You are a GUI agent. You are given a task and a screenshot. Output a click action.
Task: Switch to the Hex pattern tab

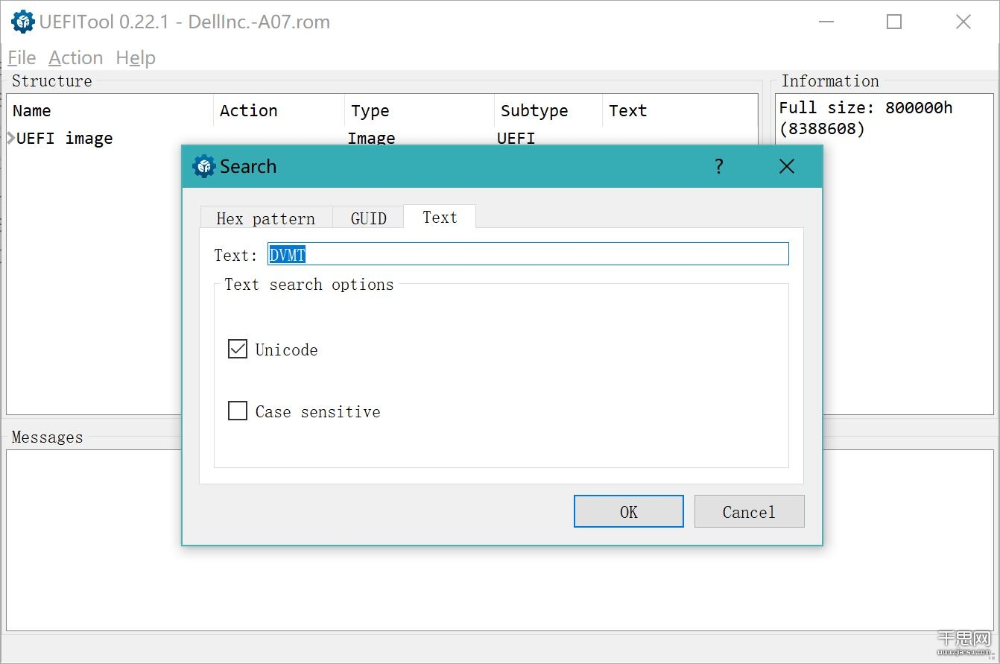(266, 218)
